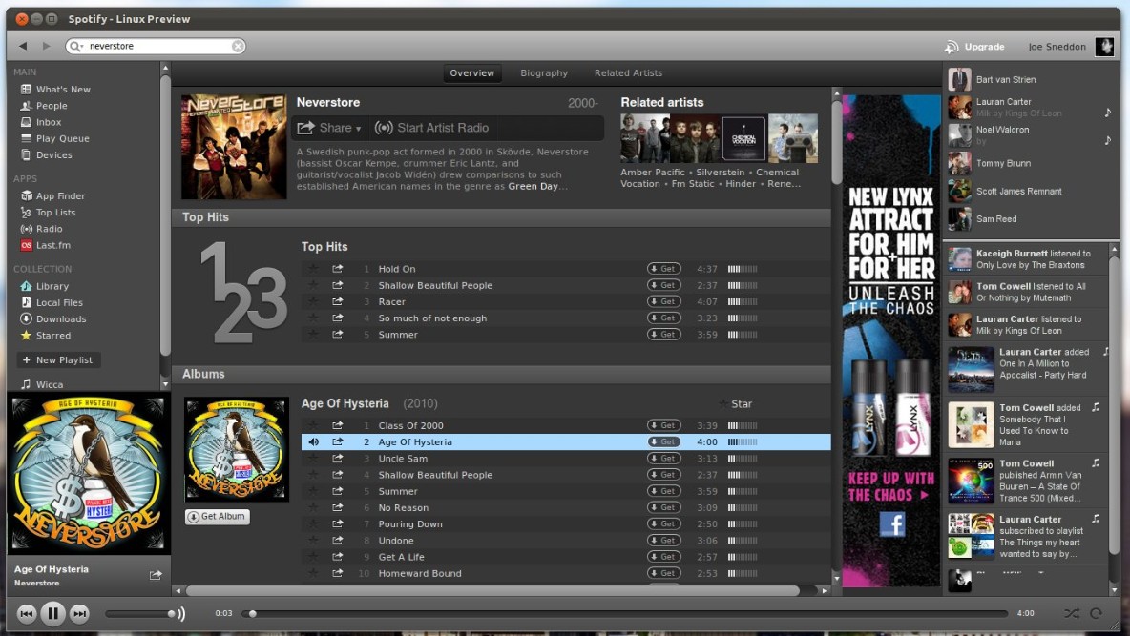Toggle repeat mode
Image resolution: width=1130 pixels, height=636 pixels.
(x=1097, y=614)
